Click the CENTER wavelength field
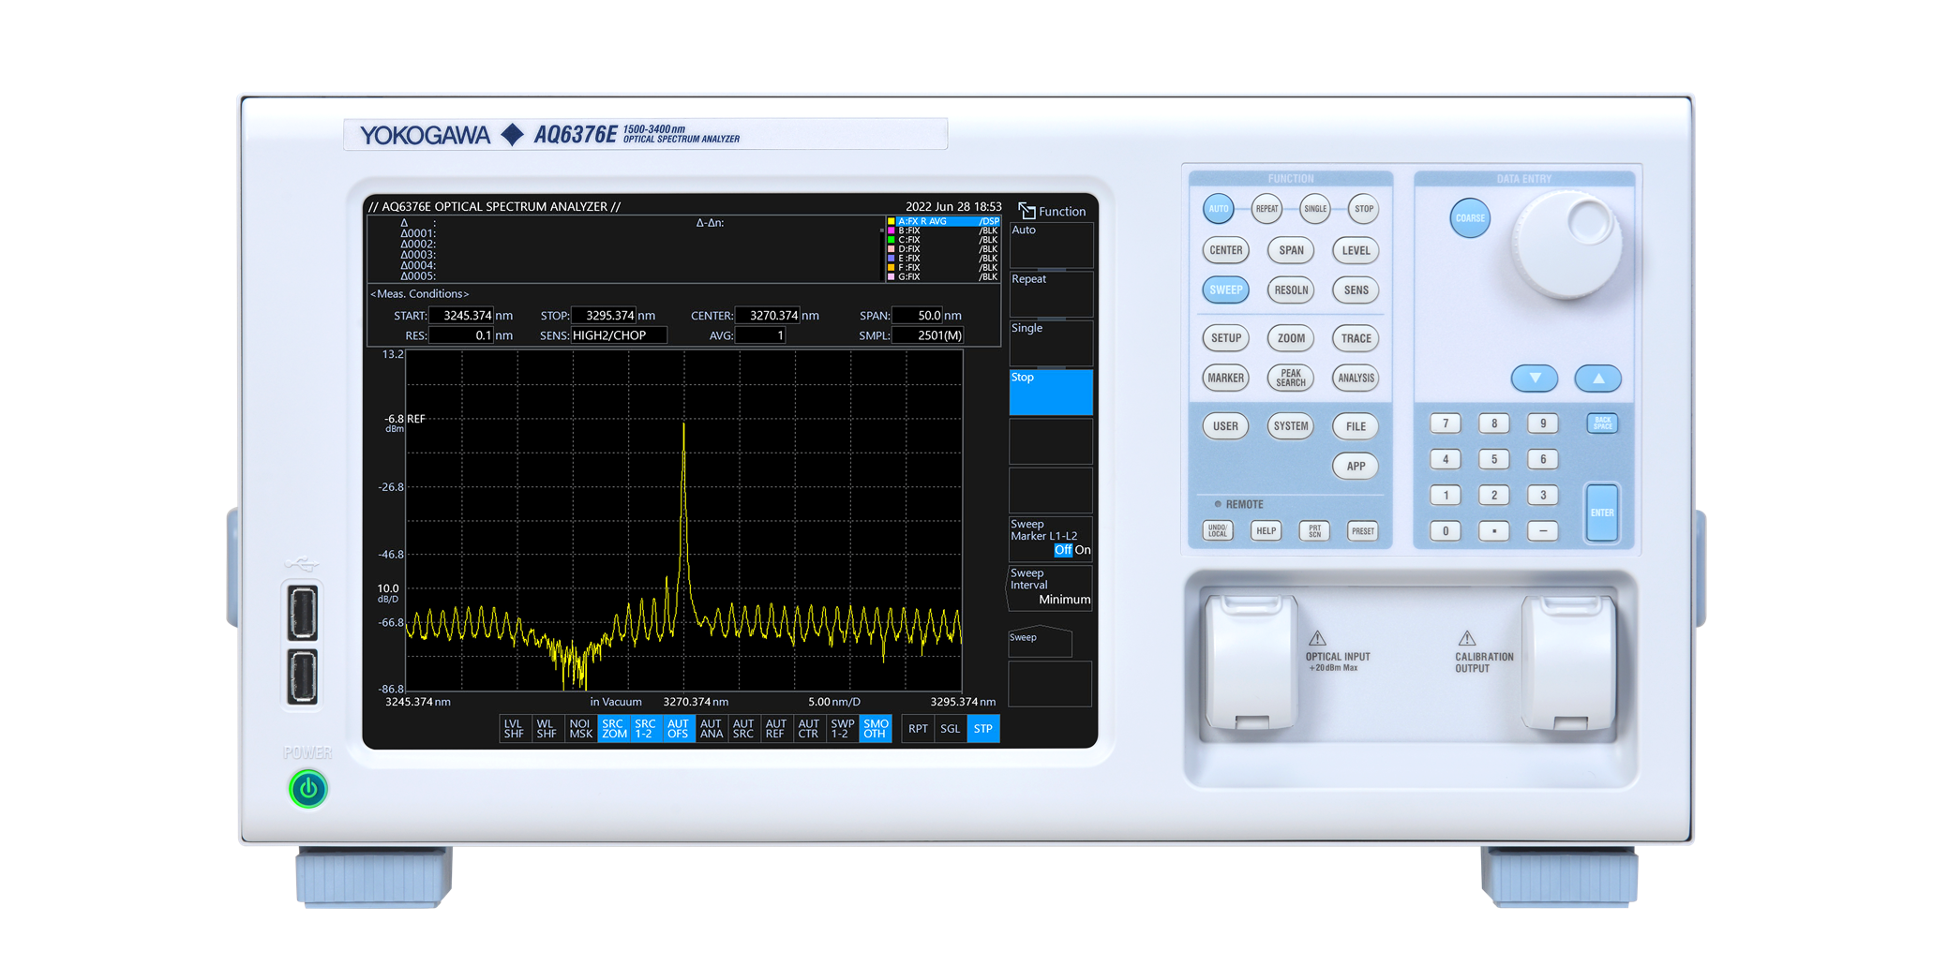Viewport: 1933px width, 966px height. pos(767,316)
